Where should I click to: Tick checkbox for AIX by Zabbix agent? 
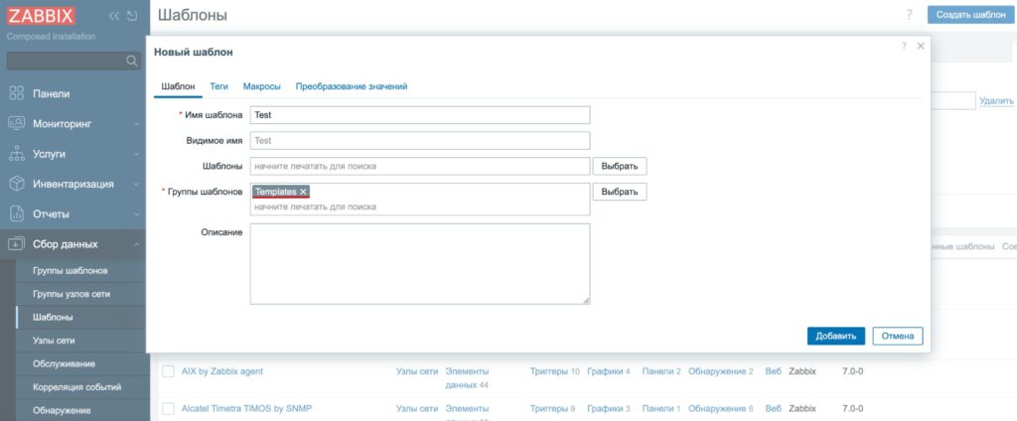[168, 371]
